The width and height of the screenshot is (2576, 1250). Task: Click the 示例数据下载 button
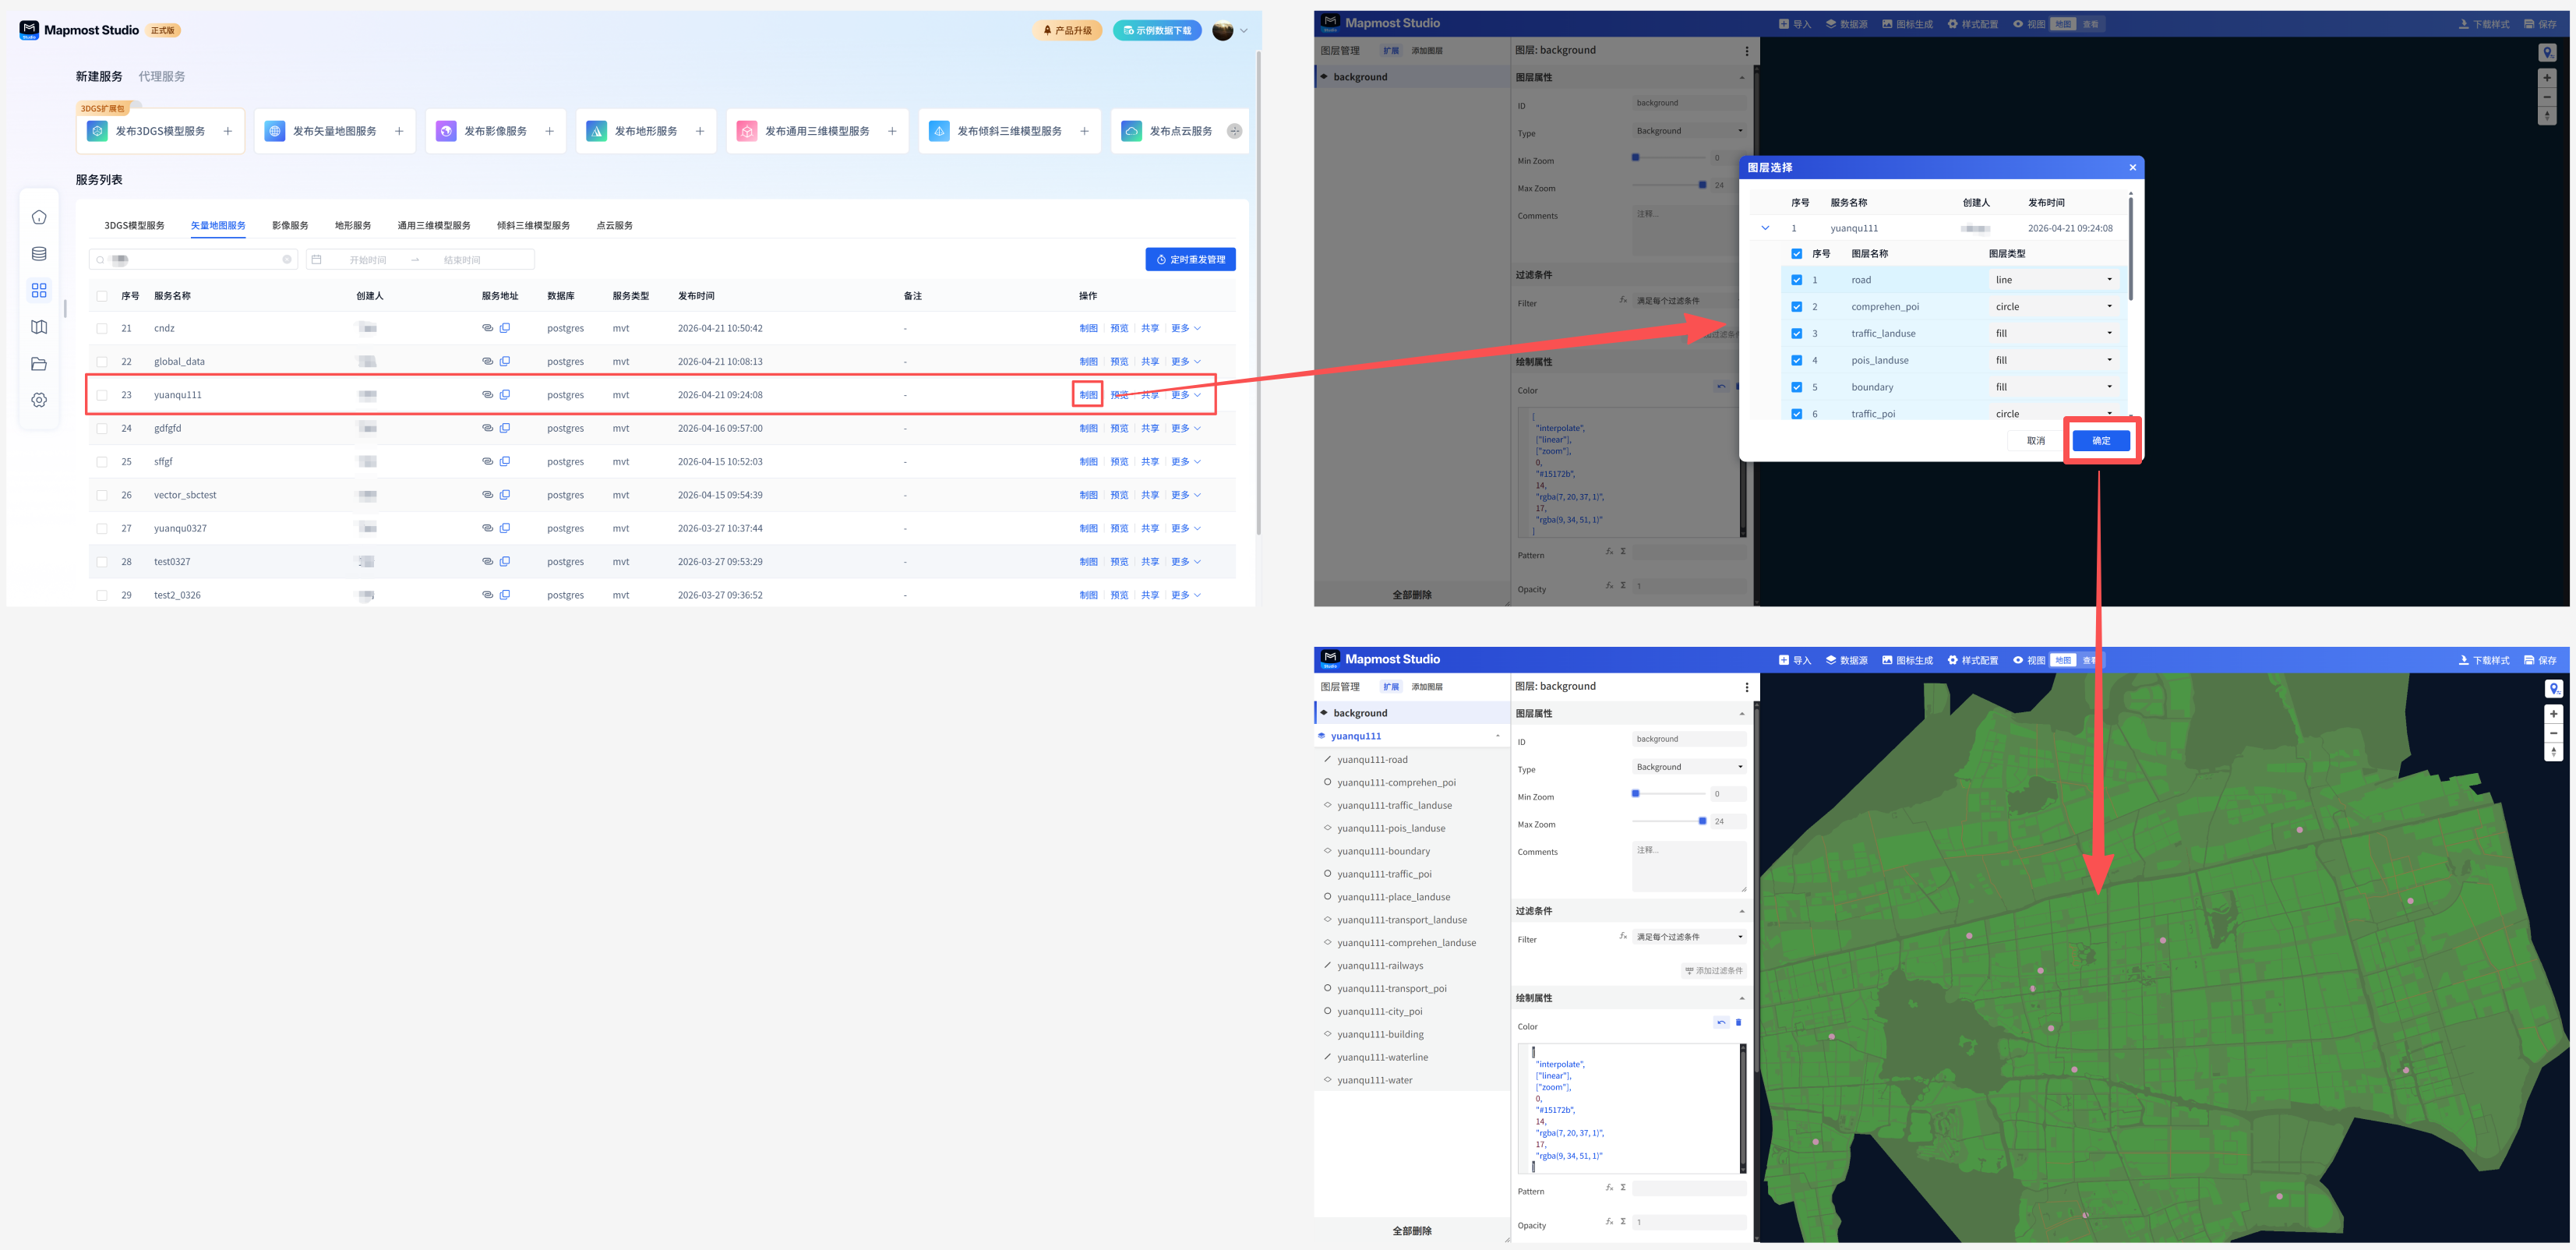(x=1157, y=31)
